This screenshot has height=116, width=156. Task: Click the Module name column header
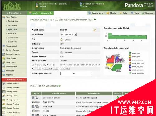tap(59, 93)
